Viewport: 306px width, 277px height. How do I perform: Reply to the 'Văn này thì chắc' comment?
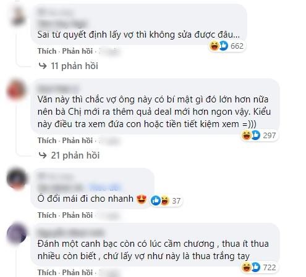tap(77, 141)
